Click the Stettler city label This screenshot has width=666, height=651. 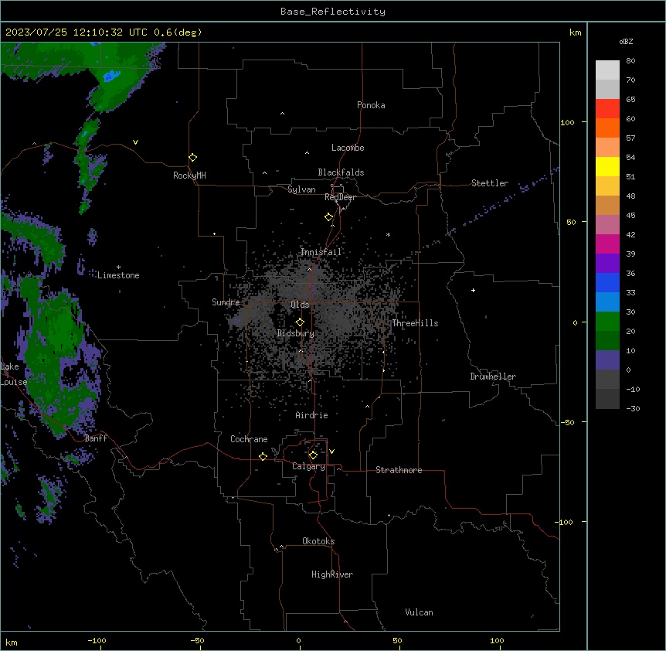(490, 183)
